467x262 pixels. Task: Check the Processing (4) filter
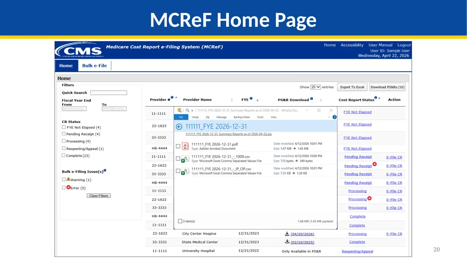64,141
